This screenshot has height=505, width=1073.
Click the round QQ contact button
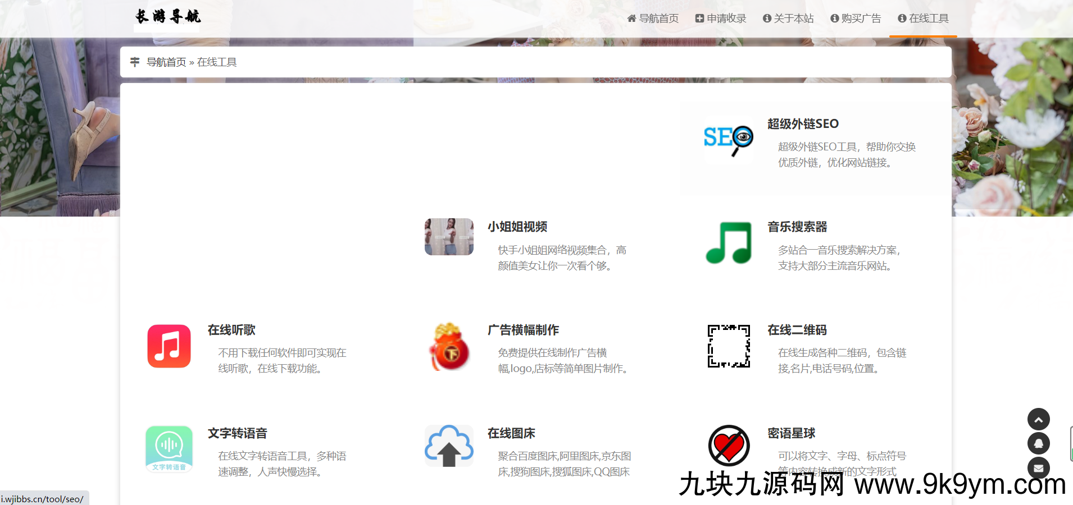click(x=1038, y=443)
